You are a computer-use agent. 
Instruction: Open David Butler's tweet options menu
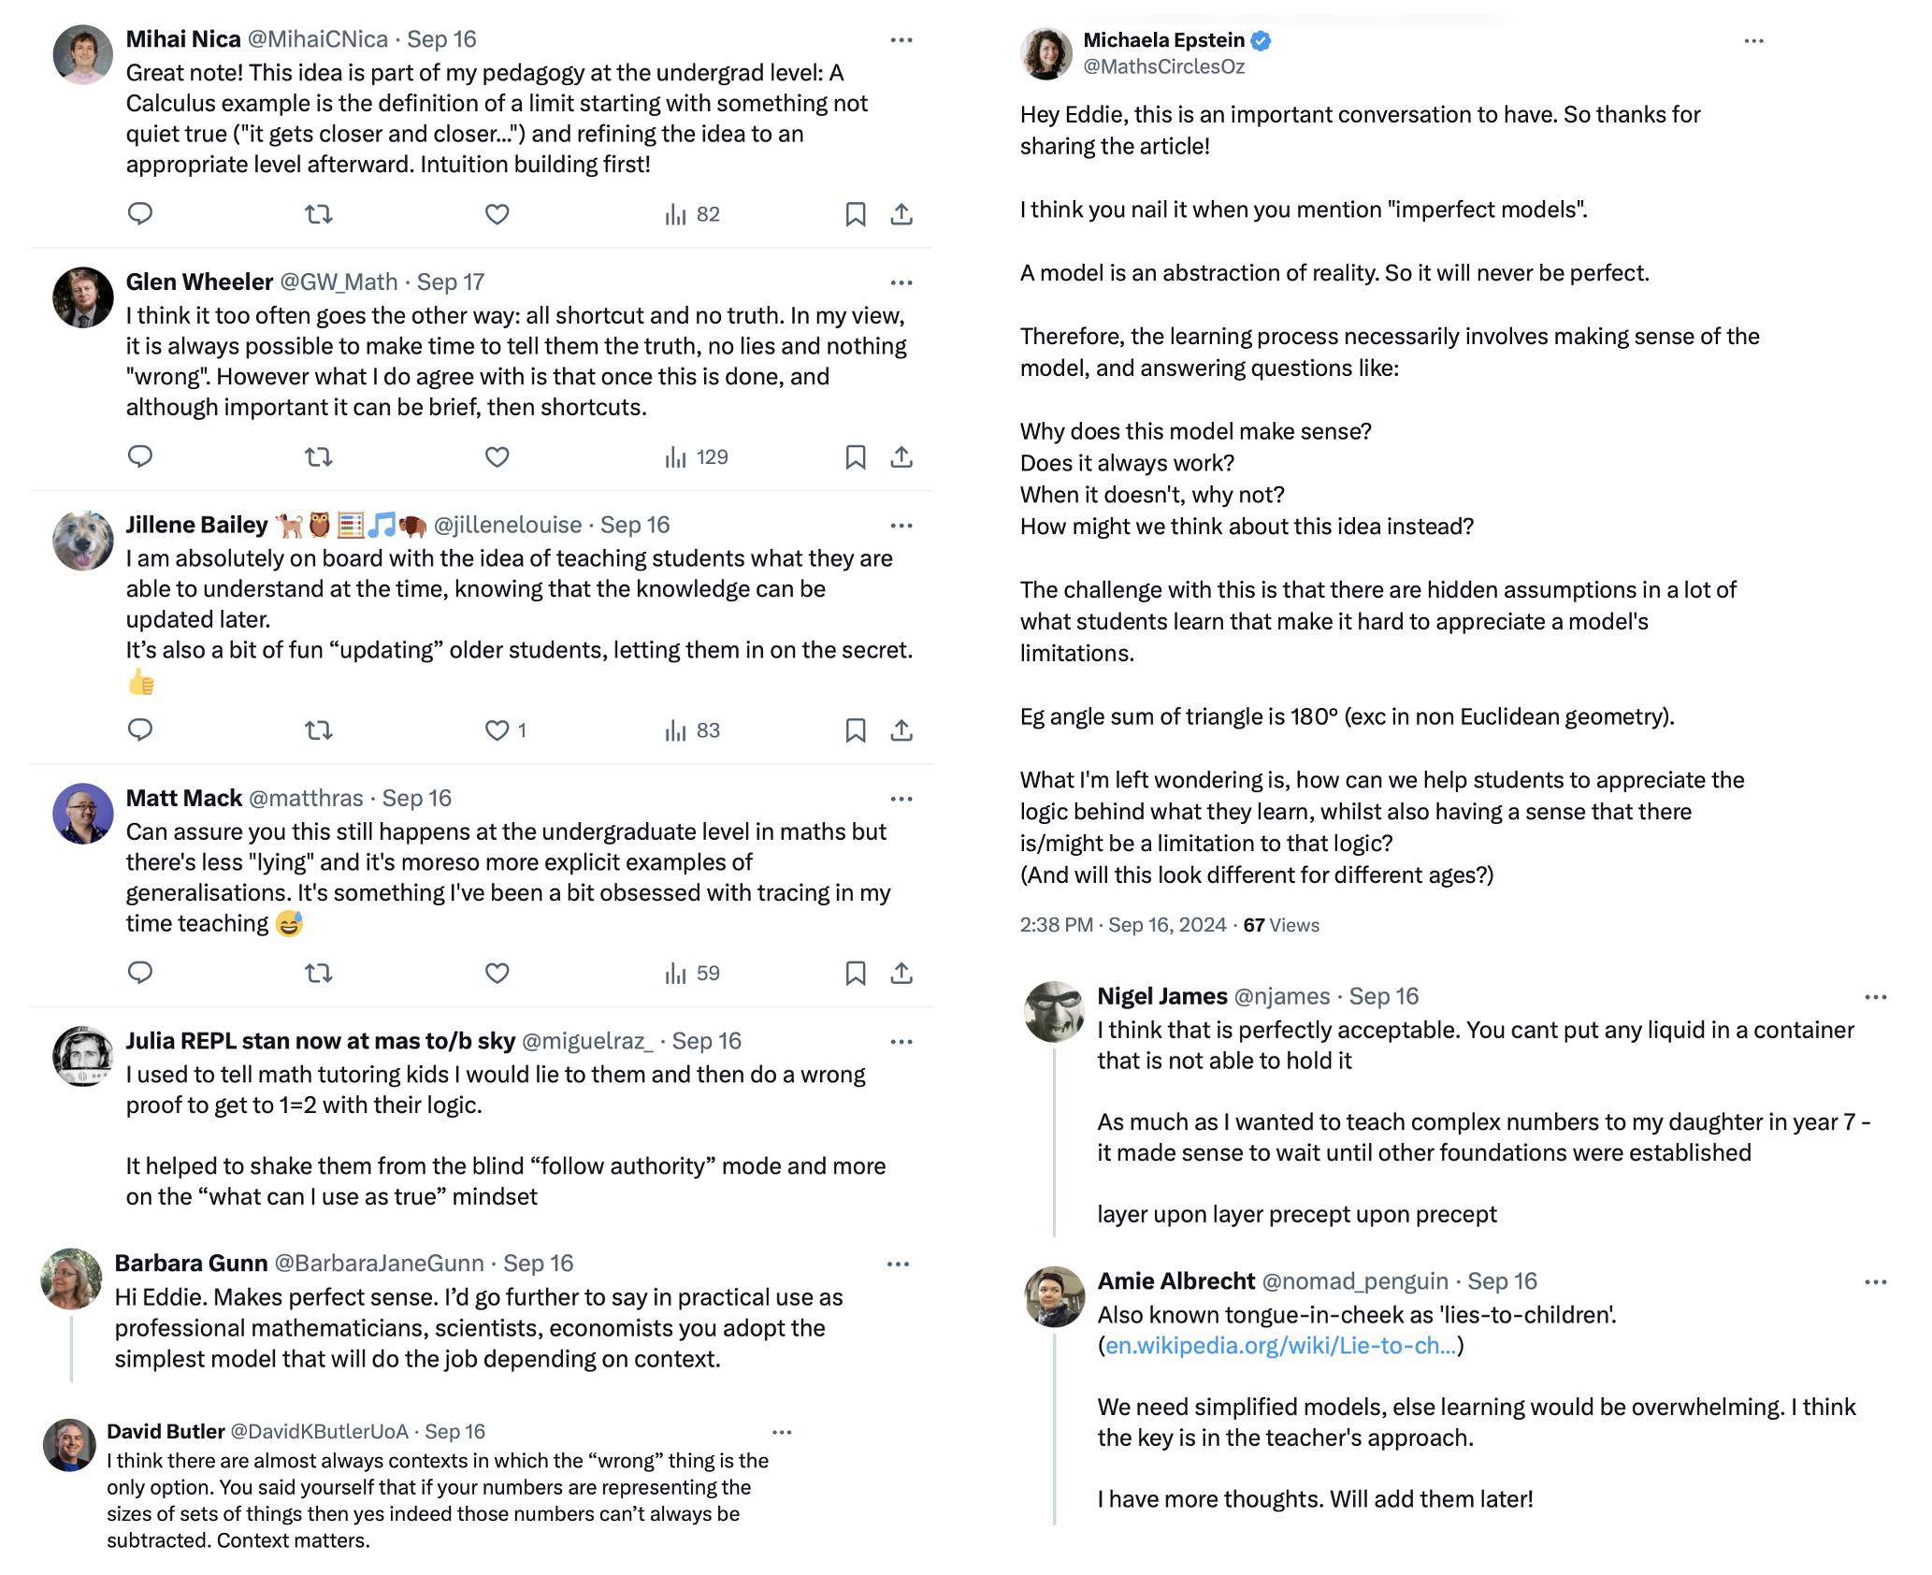tap(782, 1432)
